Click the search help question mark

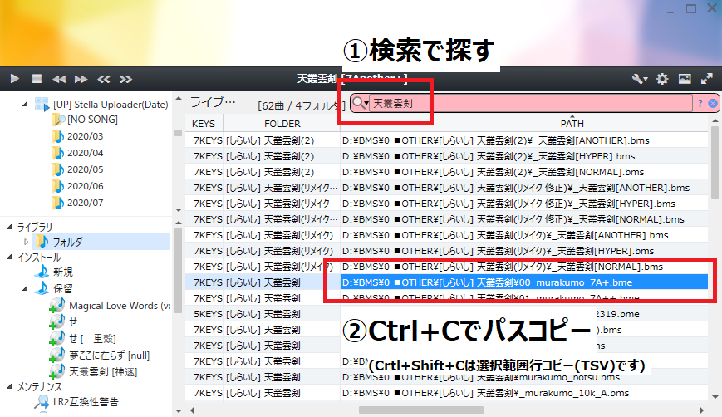[x=700, y=103]
